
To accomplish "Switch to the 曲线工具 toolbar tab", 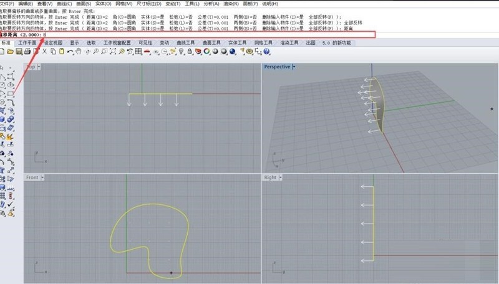I will point(185,43).
